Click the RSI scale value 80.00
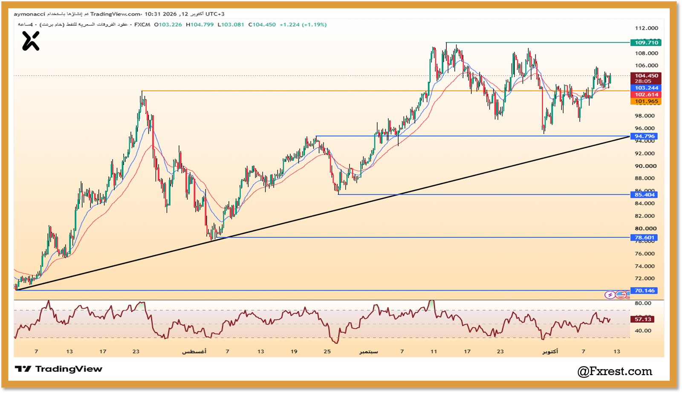 point(643,303)
